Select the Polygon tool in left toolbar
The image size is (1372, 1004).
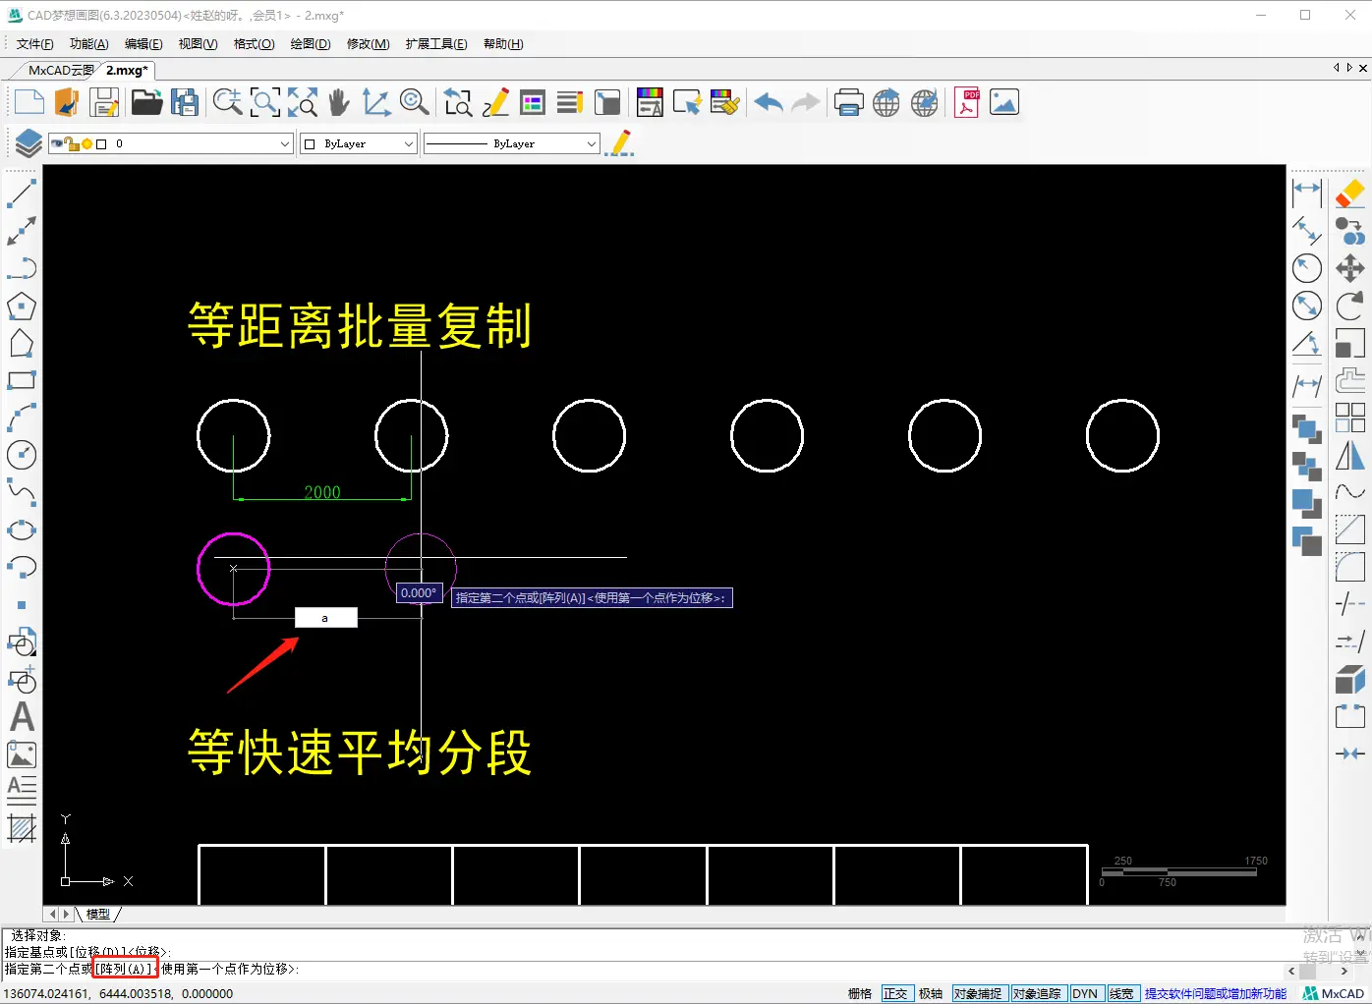coord(22,306)
